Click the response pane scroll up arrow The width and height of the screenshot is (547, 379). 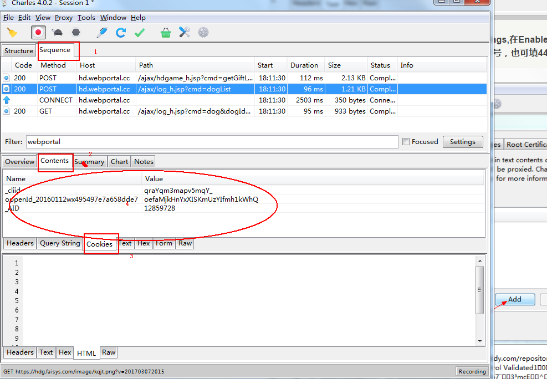click(x=480, y=261)
